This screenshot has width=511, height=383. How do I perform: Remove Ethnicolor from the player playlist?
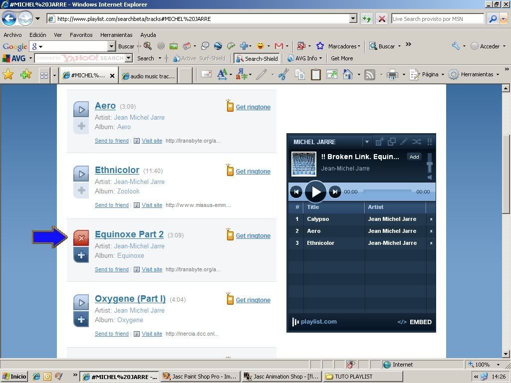[431, 243]
